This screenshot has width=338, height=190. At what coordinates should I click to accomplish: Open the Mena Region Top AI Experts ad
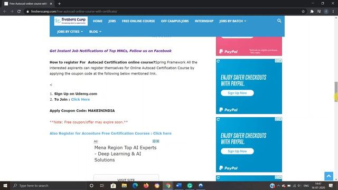pyautogui.click(x=126, y=154)
